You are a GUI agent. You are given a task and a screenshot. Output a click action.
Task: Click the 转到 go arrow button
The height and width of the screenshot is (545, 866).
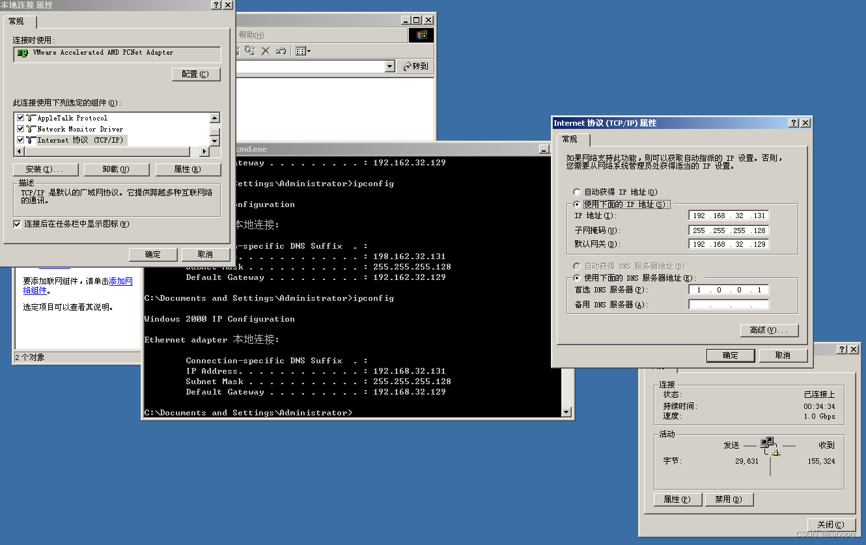(x=415, y=66)
